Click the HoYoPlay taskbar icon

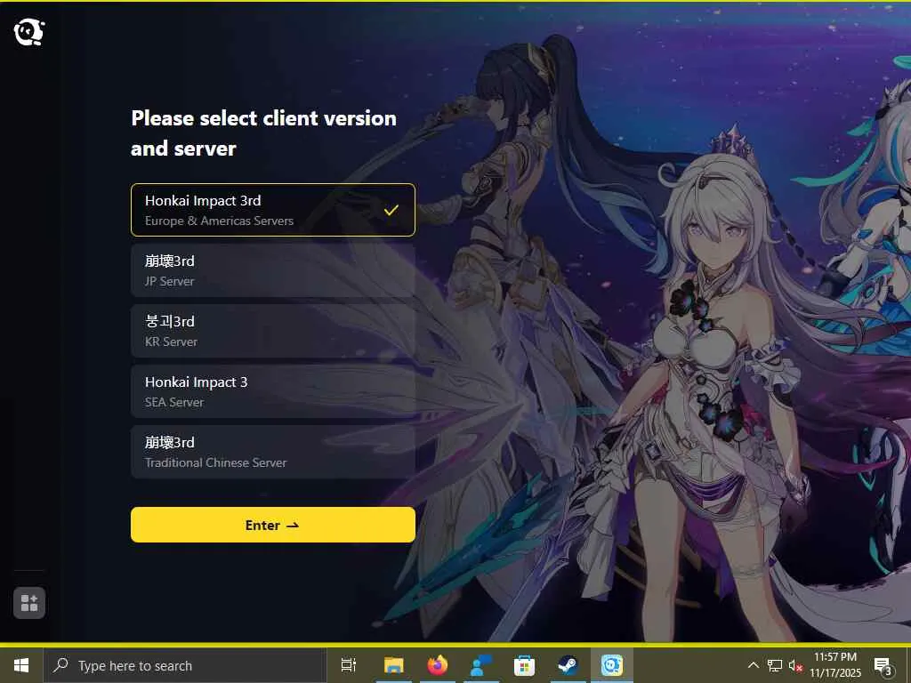coord(612,665)
